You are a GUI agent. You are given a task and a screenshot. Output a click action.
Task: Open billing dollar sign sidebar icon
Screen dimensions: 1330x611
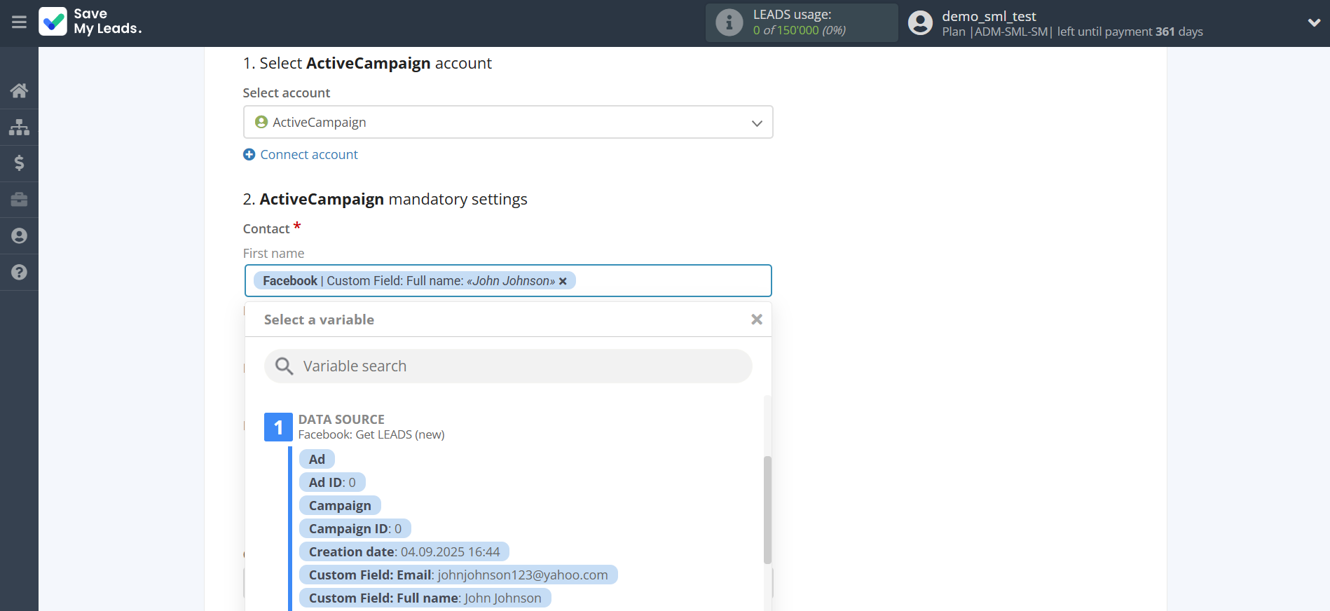tap(19, 163)
